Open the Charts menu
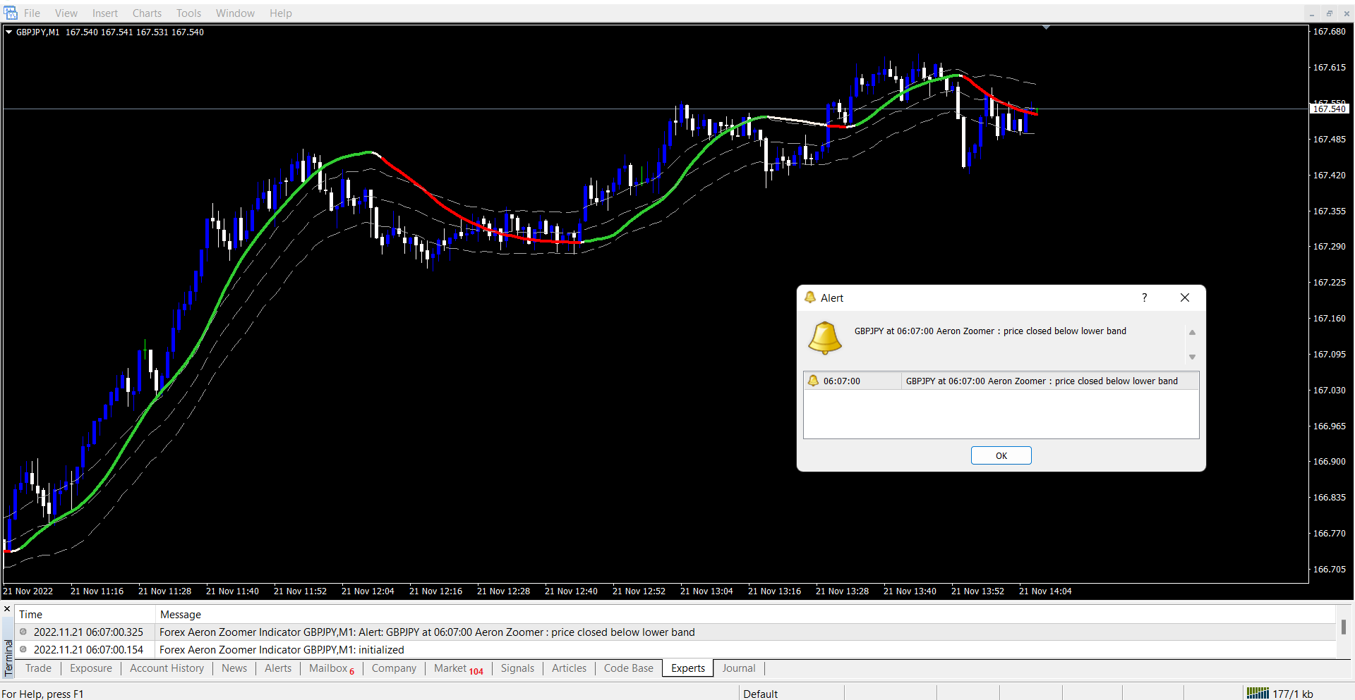 click(147, 13)
